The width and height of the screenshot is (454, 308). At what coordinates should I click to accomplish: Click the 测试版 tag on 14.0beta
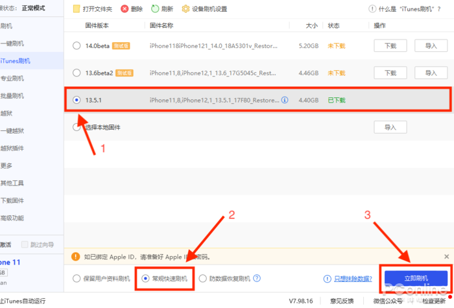tap(121, 46)
